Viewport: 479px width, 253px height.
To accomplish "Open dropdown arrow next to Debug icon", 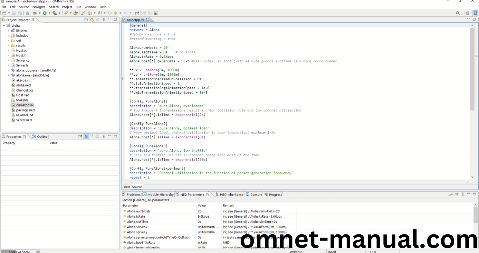I will tap(40, 13).
